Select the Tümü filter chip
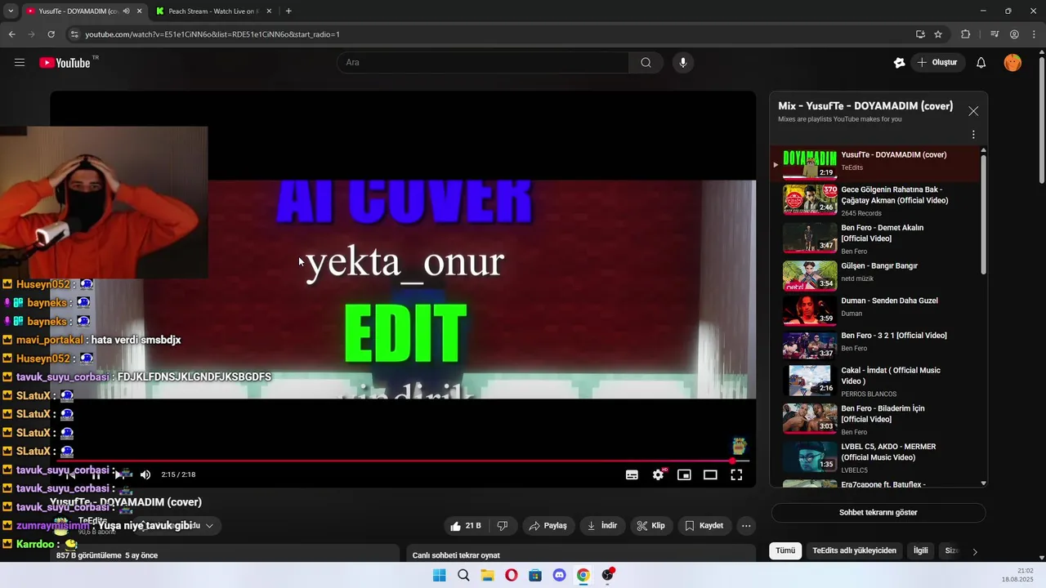 [x=785, y=551]
